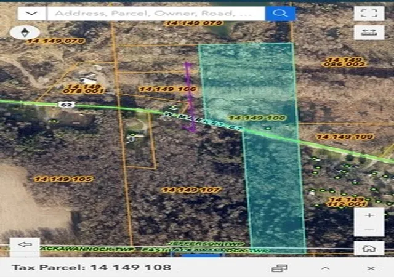Screen dimensions: 394x277
Task: Close the Tax Parcel popup
Action: pyautogui.click(x=371, y=268)
